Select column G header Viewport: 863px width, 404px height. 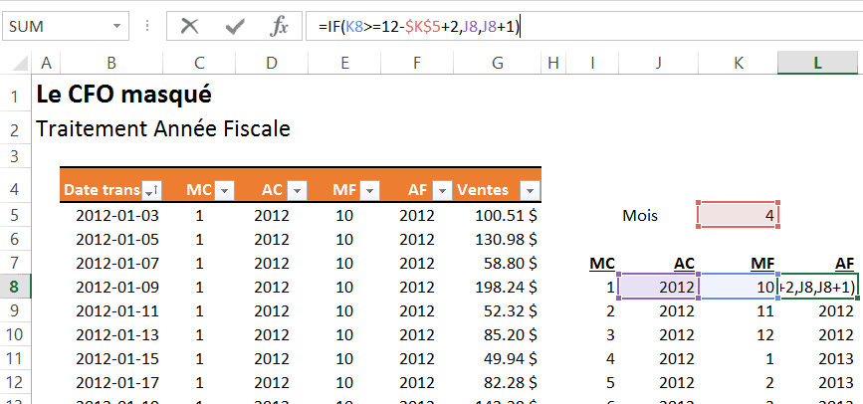coord(497,64)
